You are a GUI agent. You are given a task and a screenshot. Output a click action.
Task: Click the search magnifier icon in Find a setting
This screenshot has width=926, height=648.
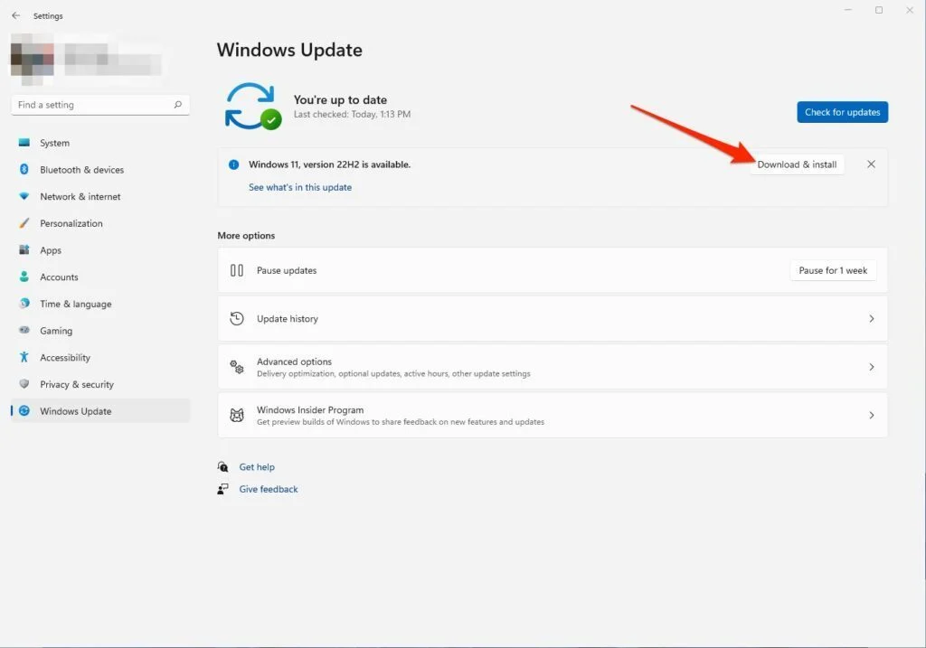point(178,105)
